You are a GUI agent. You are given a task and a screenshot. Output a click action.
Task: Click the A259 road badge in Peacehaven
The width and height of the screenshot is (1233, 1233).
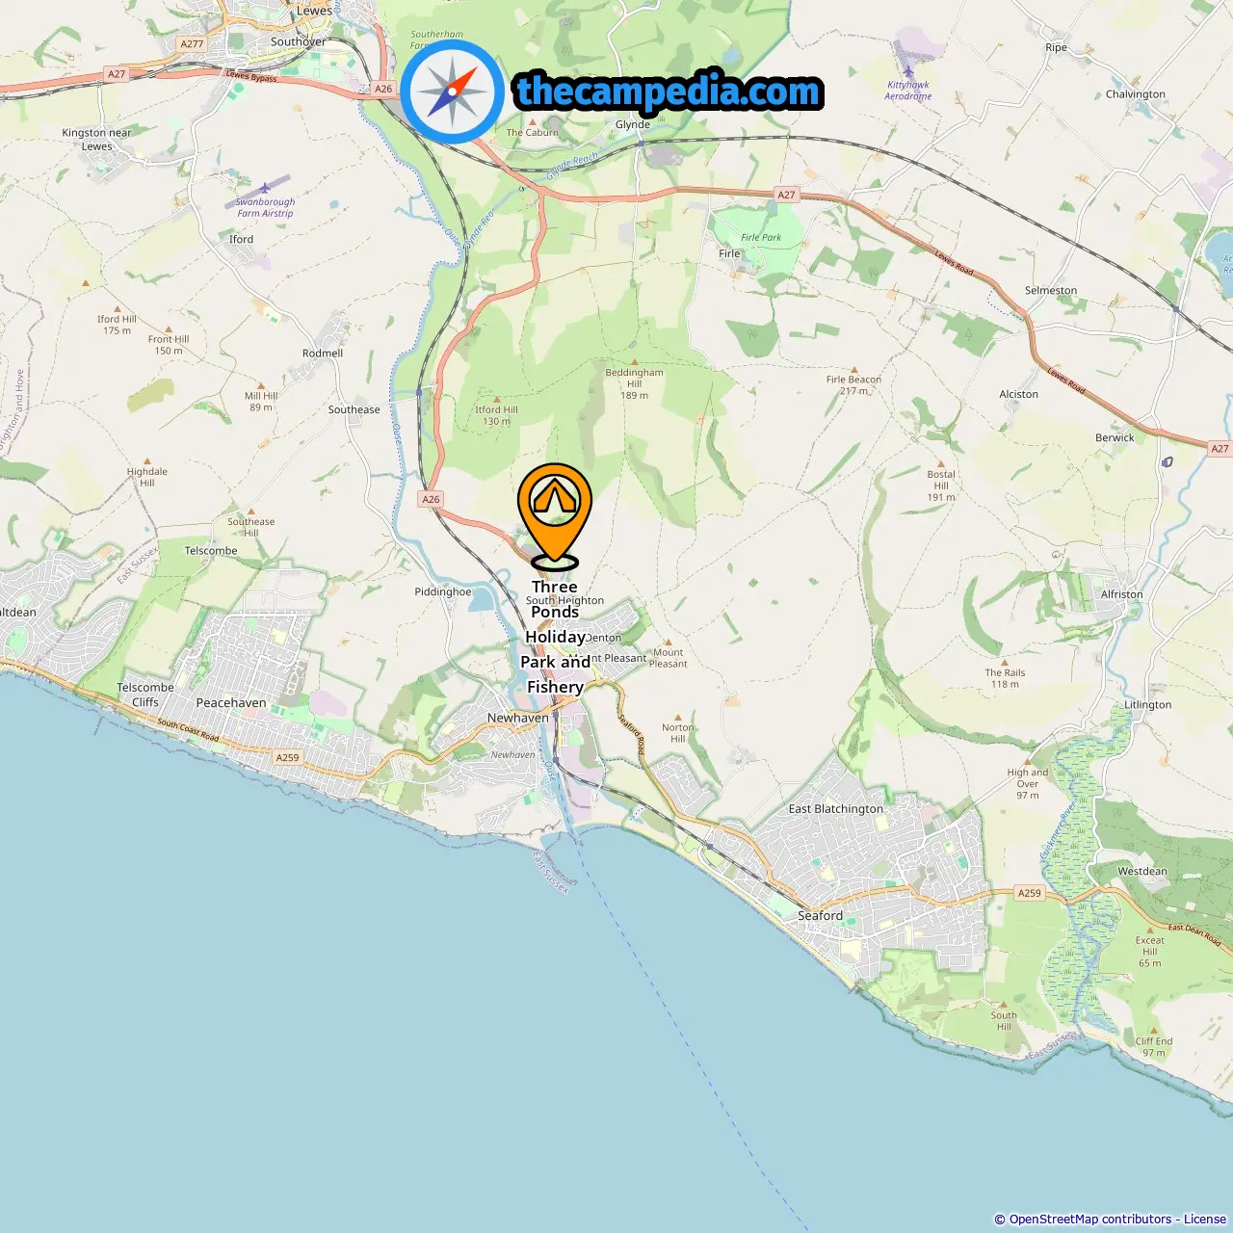tap(287, 758)
